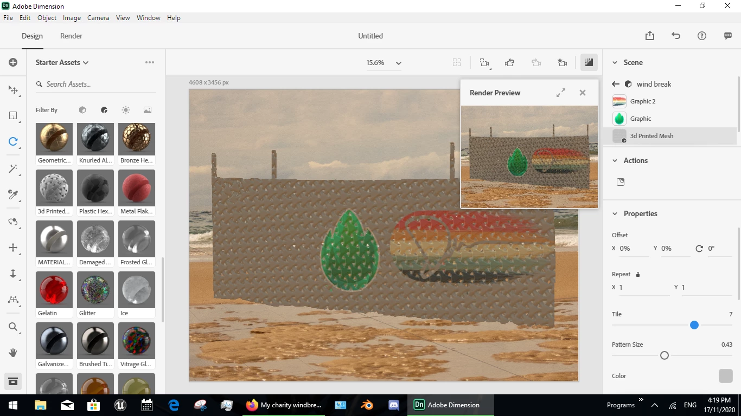Switch to the Design tab
The width and height of the screenshot is (741, 416).
click(x=32, y=36)
